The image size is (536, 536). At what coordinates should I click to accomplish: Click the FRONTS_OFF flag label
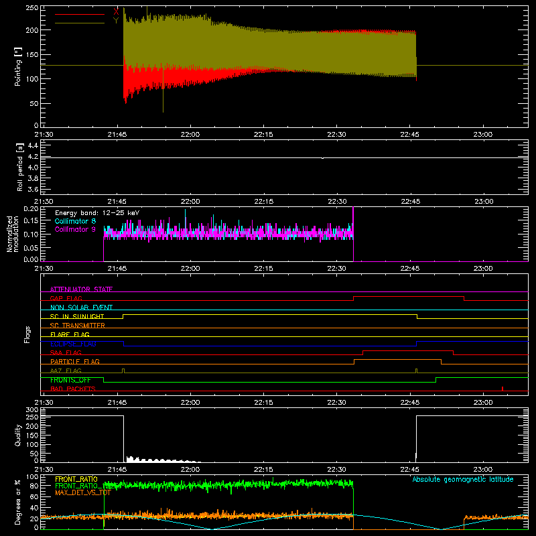(70, 380)
